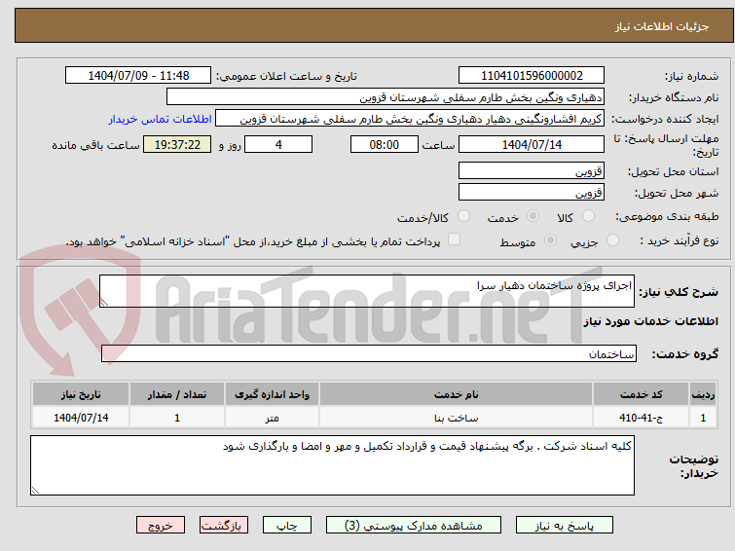The height and width of the screenshot is (551, 735).
Task: Click the کد خدمت column header
Action: click(641, 394)
